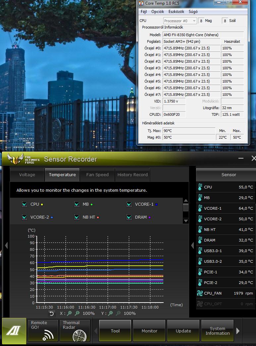Screen dimensions: 256x346
Task: Collapse the Sensor panel arrow
Action: click(x=192, y=245)
